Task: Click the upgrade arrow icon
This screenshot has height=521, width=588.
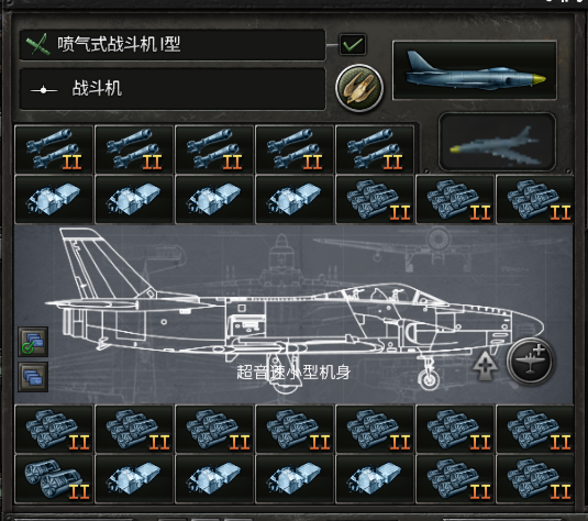Action: tap(485, 366)
